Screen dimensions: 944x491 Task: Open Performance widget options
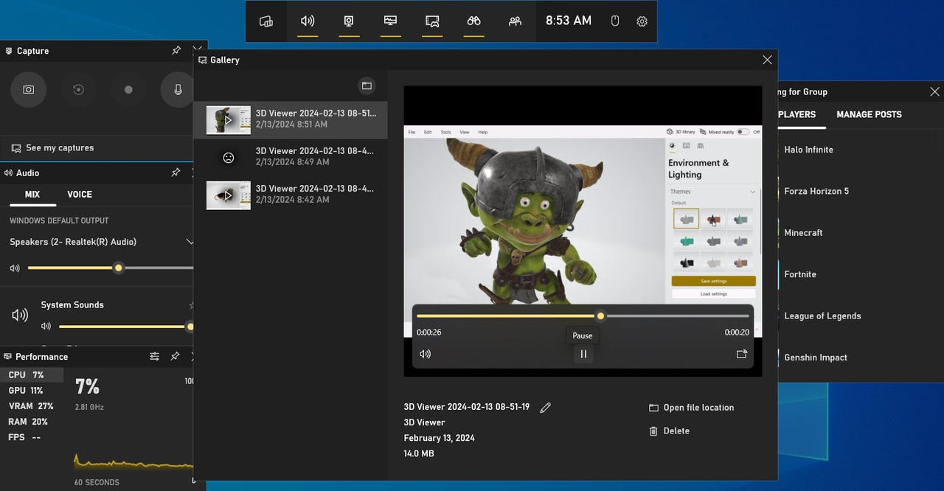point(154,356)
